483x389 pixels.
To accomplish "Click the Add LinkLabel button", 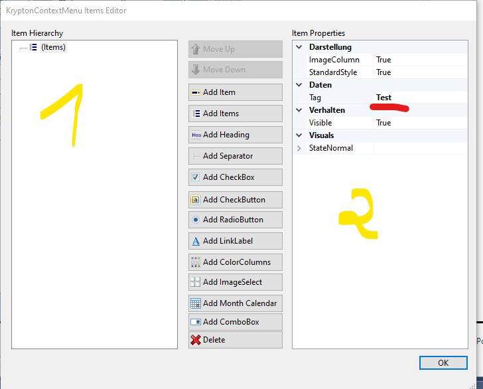I will 236,241.
